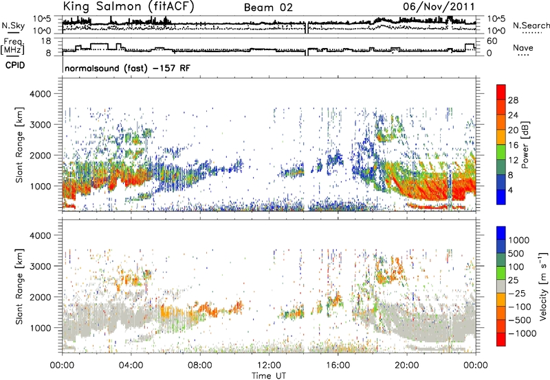Click the '16:00' time axis label
Viewport: 550px width, 380px height.
pyautogui.click(x=338, y=366)
